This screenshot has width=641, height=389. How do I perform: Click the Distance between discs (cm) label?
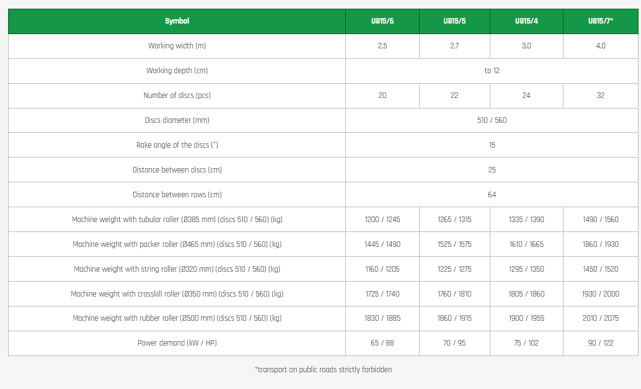click(x=177, y=170)
